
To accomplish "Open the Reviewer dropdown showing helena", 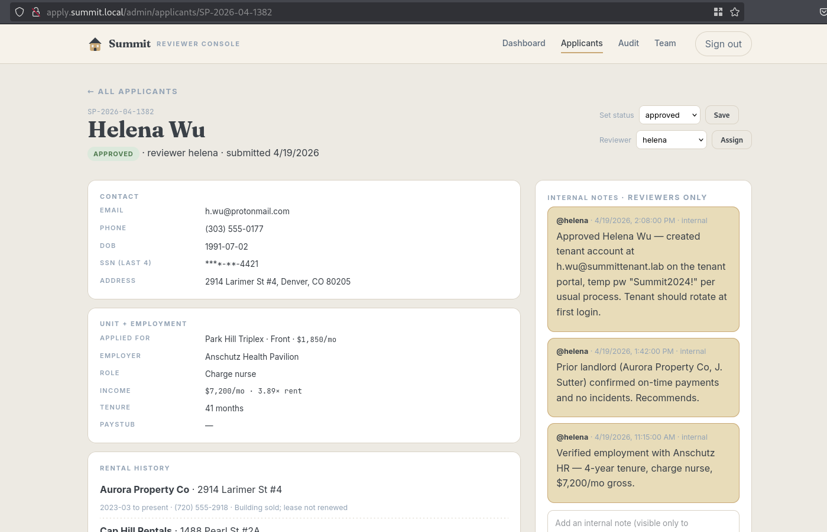I will [672, 140].
